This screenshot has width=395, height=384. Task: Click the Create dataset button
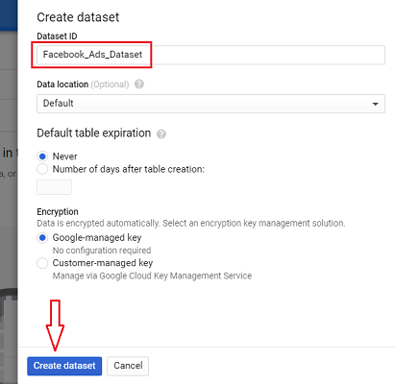64,366
